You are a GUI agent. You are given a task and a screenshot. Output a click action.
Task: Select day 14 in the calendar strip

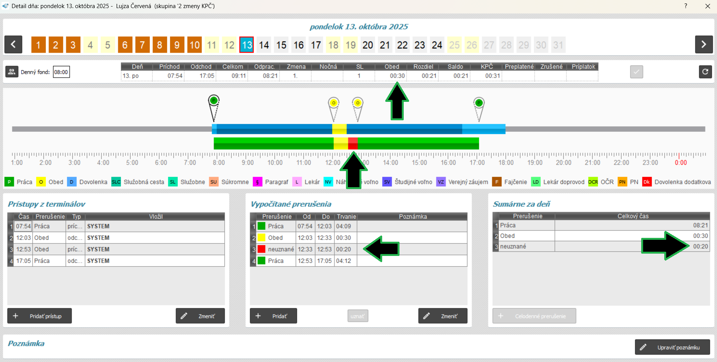264,45
